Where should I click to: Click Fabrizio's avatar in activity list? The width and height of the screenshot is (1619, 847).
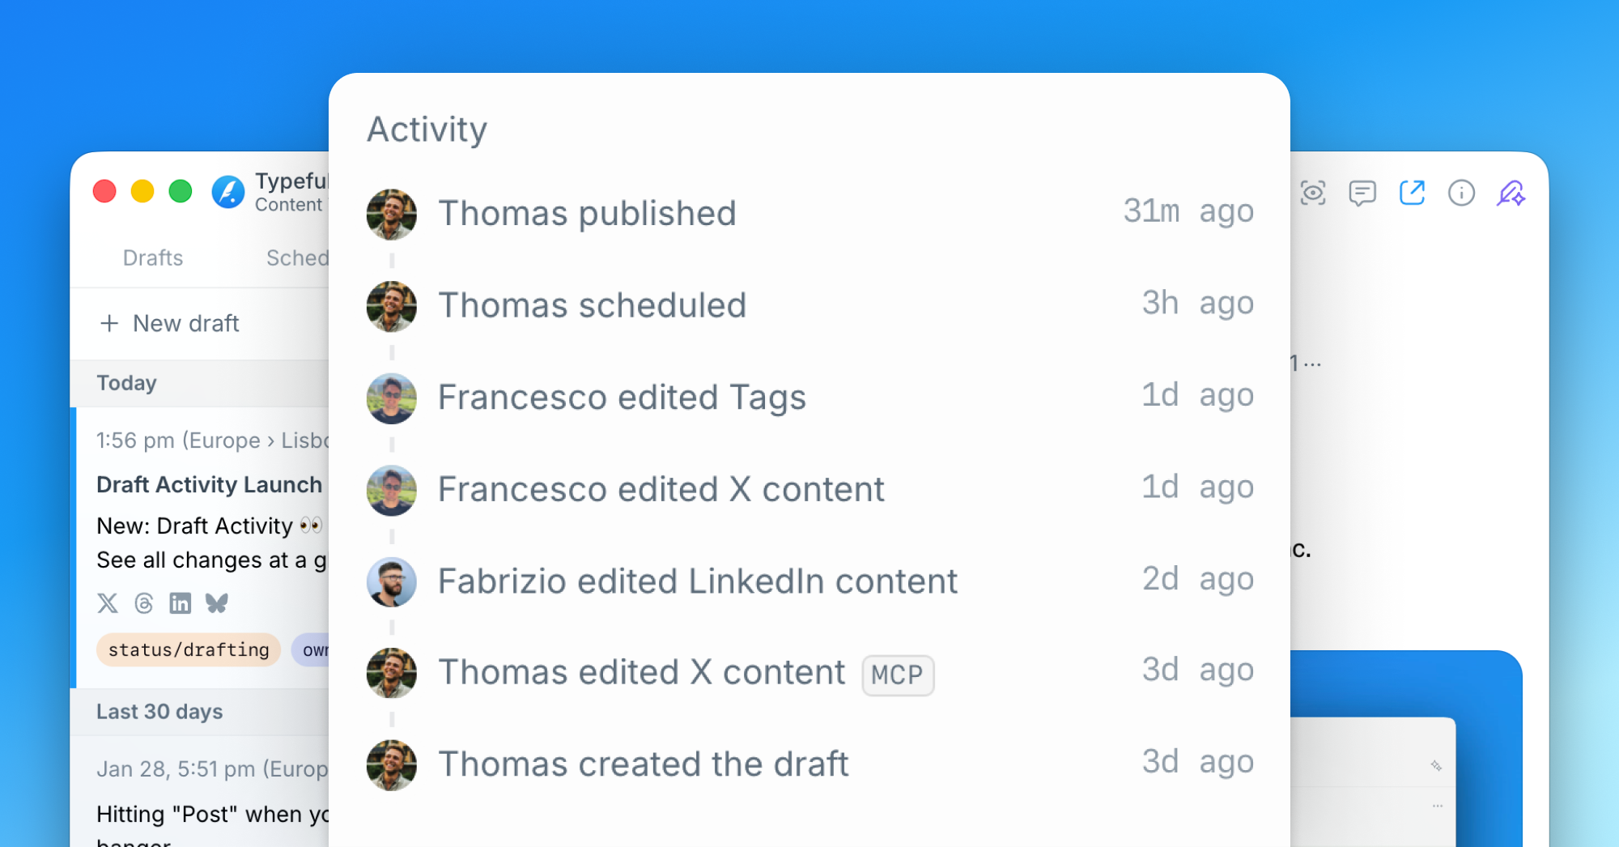pos(392,581)
